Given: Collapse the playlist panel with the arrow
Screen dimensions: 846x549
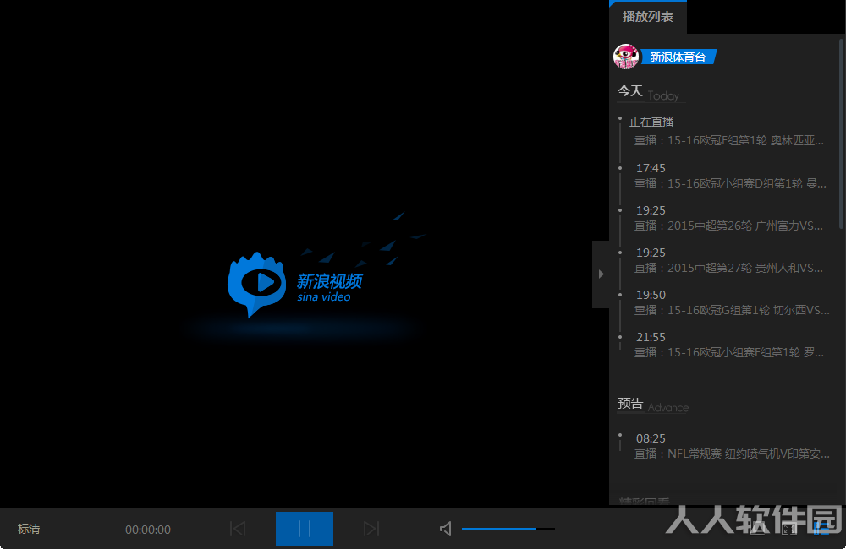Looking at the screenshot, I should coord(601,274).
